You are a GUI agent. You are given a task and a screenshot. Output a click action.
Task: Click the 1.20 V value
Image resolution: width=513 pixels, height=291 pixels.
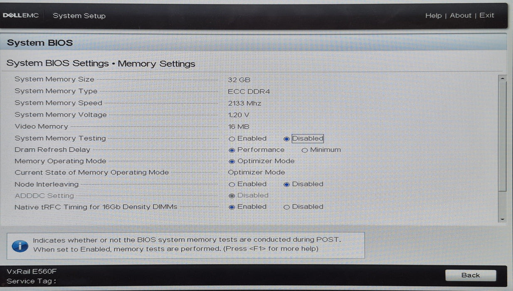pos(239,115)
